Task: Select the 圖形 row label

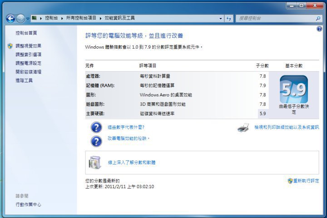Action: 91,95
